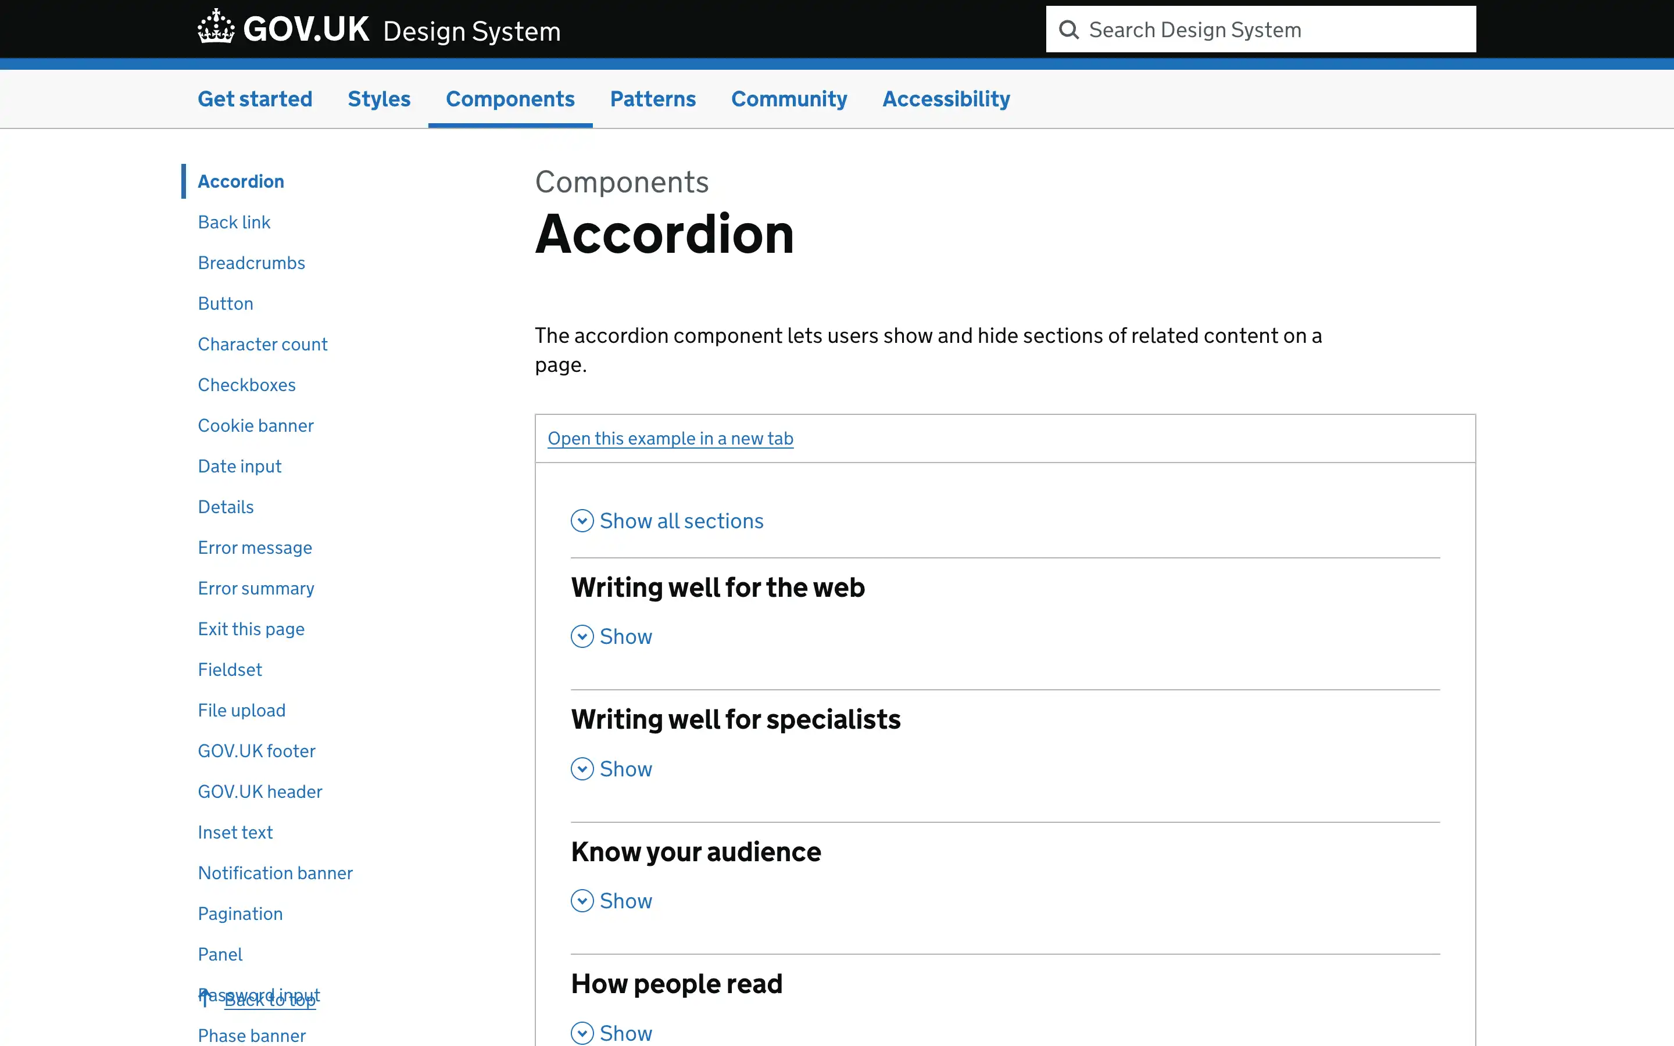This screenshot has height=1046, width=1674.
Task: Select "Breadcrumbs" in the sidebar
Action: (x=251, y=262)
